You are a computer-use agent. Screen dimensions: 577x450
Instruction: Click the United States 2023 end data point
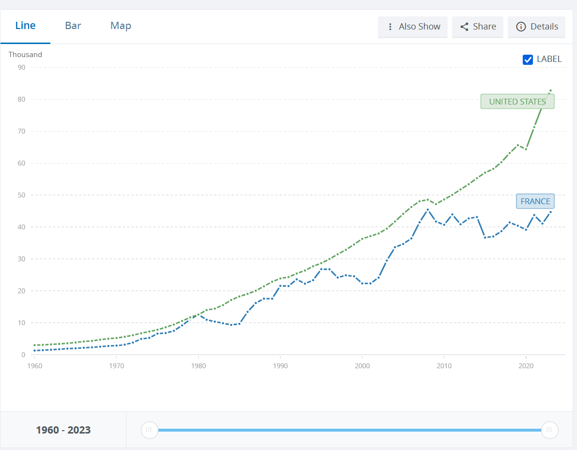click(x=550, y=90)
